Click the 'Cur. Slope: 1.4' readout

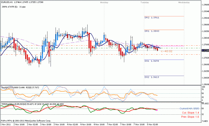[x=191, y=113]
